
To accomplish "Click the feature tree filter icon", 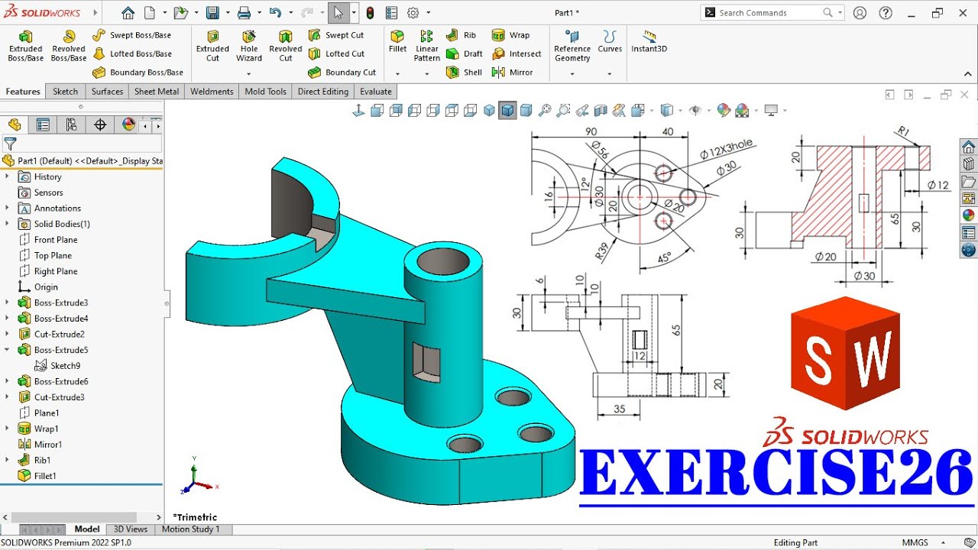I will [10, 144].
